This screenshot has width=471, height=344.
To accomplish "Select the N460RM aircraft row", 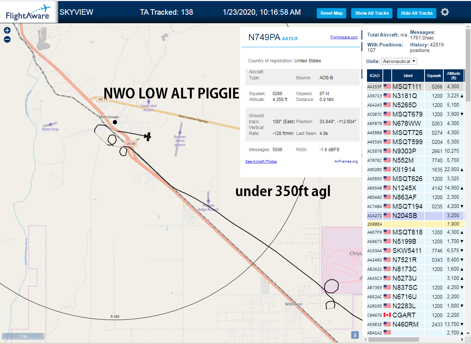I will pos(415,324).
